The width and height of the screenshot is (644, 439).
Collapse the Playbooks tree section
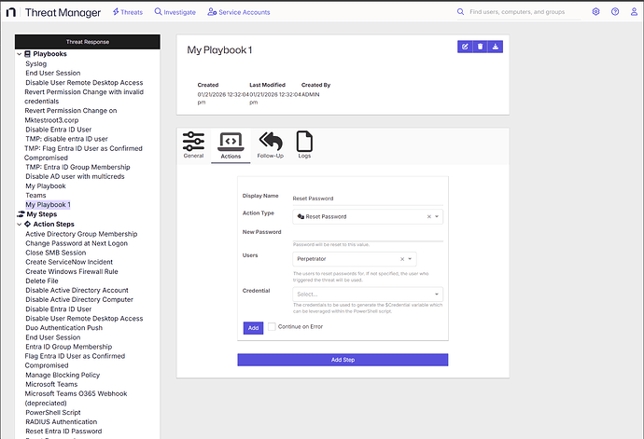pos(19,54)
